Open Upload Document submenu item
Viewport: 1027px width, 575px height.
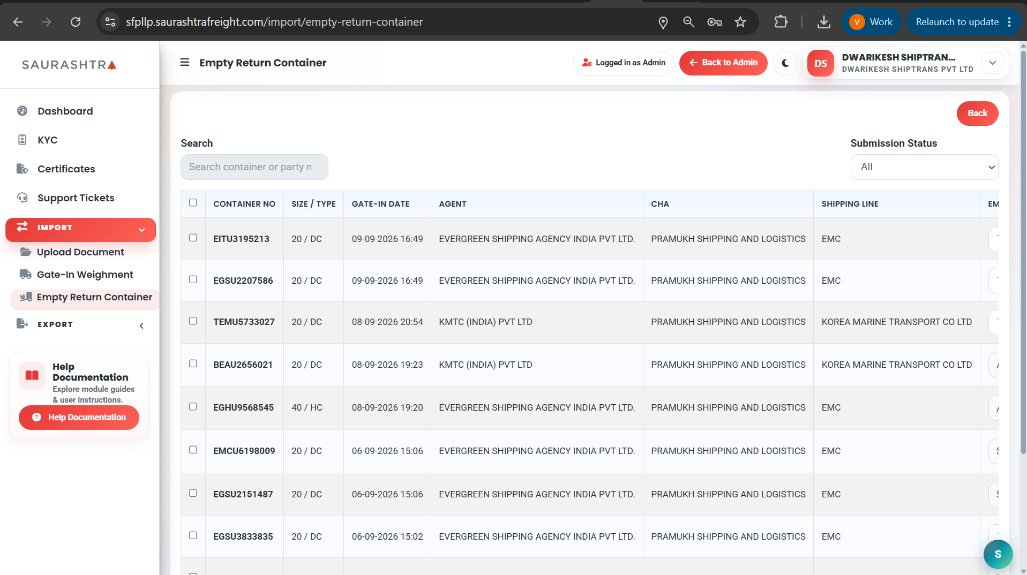click(80, 252)
